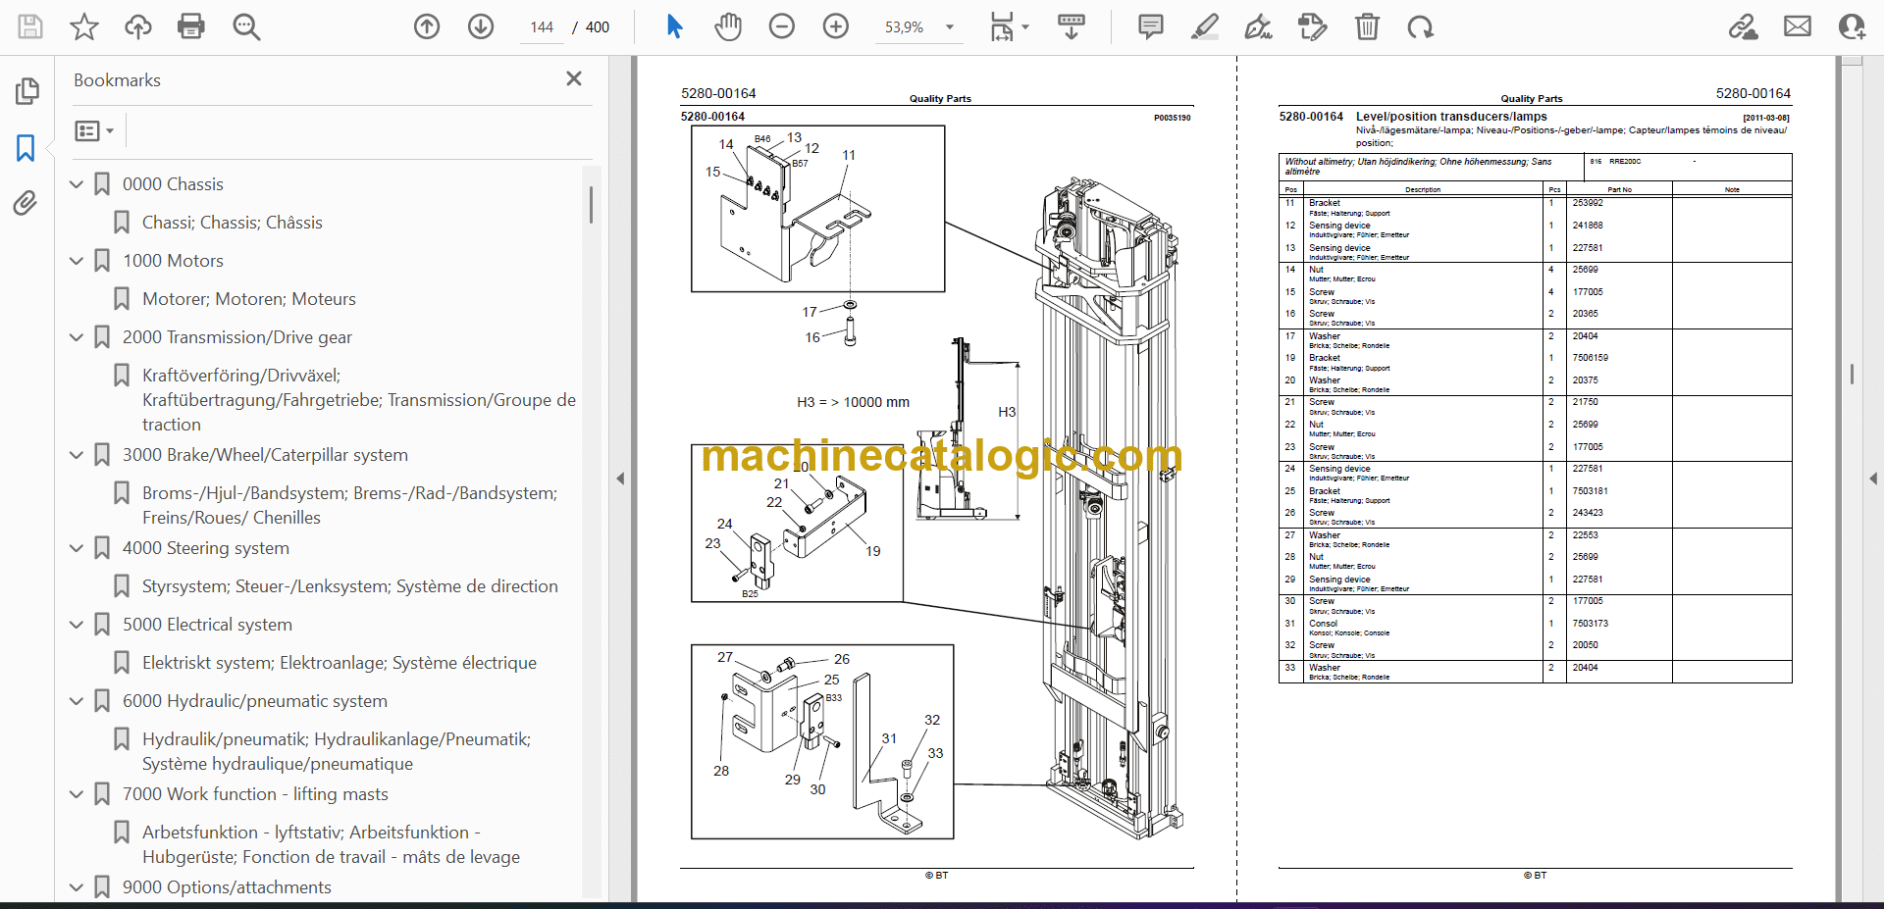This screenshot has width=1884, height=909.
Task: Share a link to the file
Action: pos(1744,26)
